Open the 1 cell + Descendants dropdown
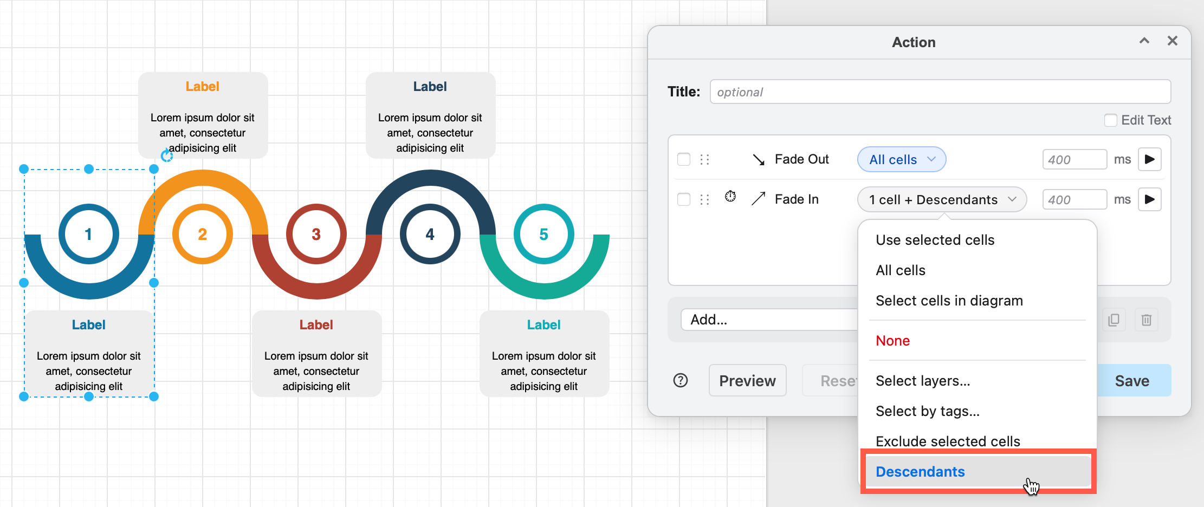 point(942,199)
